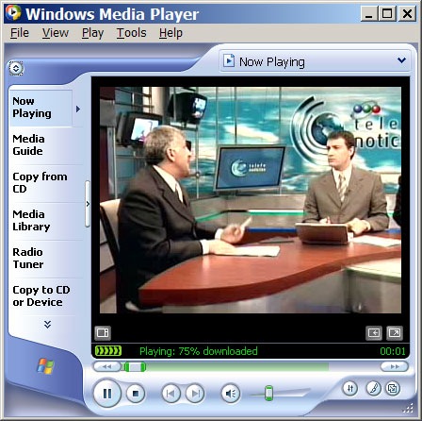The width and height of the screenshot is (422, 421).
Task: Go to Media Library
Action: click(31, 221)
